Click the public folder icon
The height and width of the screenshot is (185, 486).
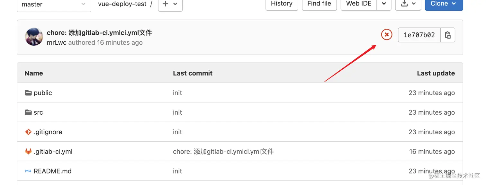(x=28, y=93)
